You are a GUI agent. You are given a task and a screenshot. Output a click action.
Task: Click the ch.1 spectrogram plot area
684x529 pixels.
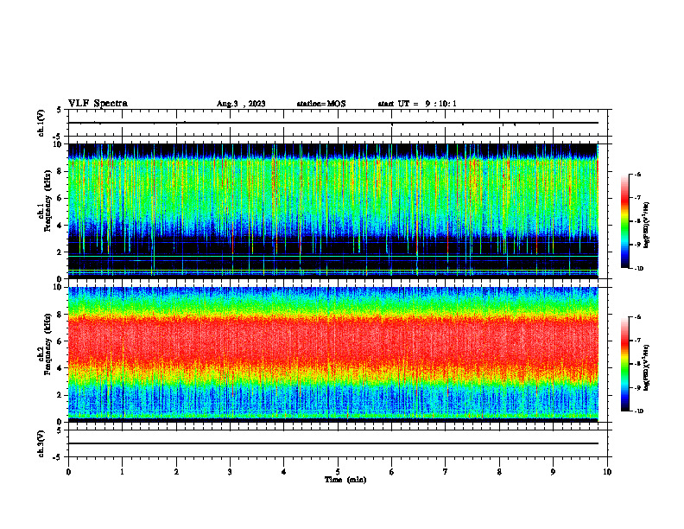pos(333,211)
